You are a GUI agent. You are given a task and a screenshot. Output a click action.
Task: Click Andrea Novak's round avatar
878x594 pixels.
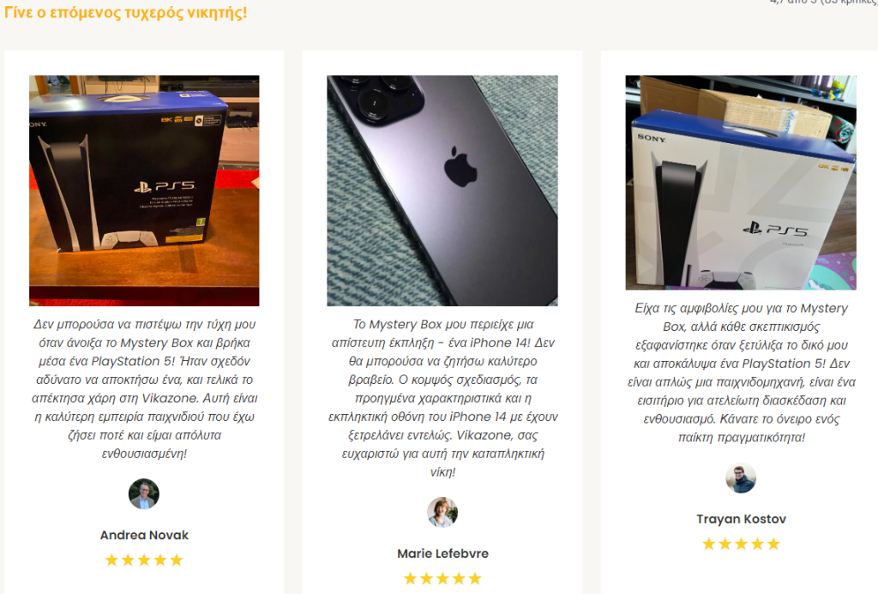point(144,494)
